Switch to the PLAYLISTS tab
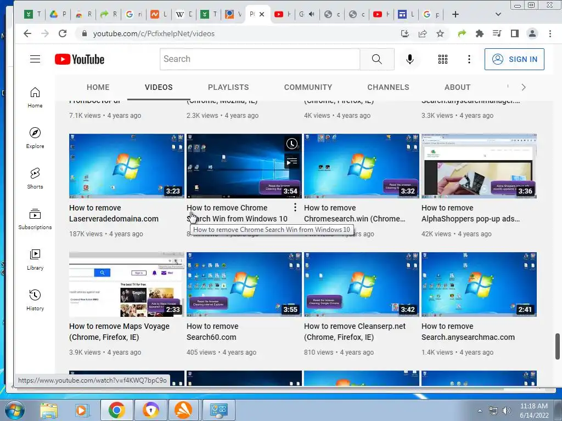Screen dimensions: 562x421 pyautogui.click(x=228, y=87)
